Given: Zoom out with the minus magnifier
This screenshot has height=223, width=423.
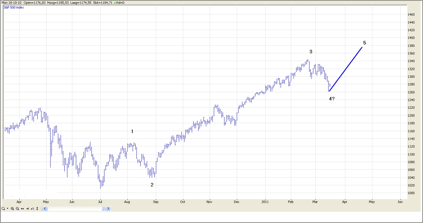Looking at the screenshot, I should click(17, 209).
